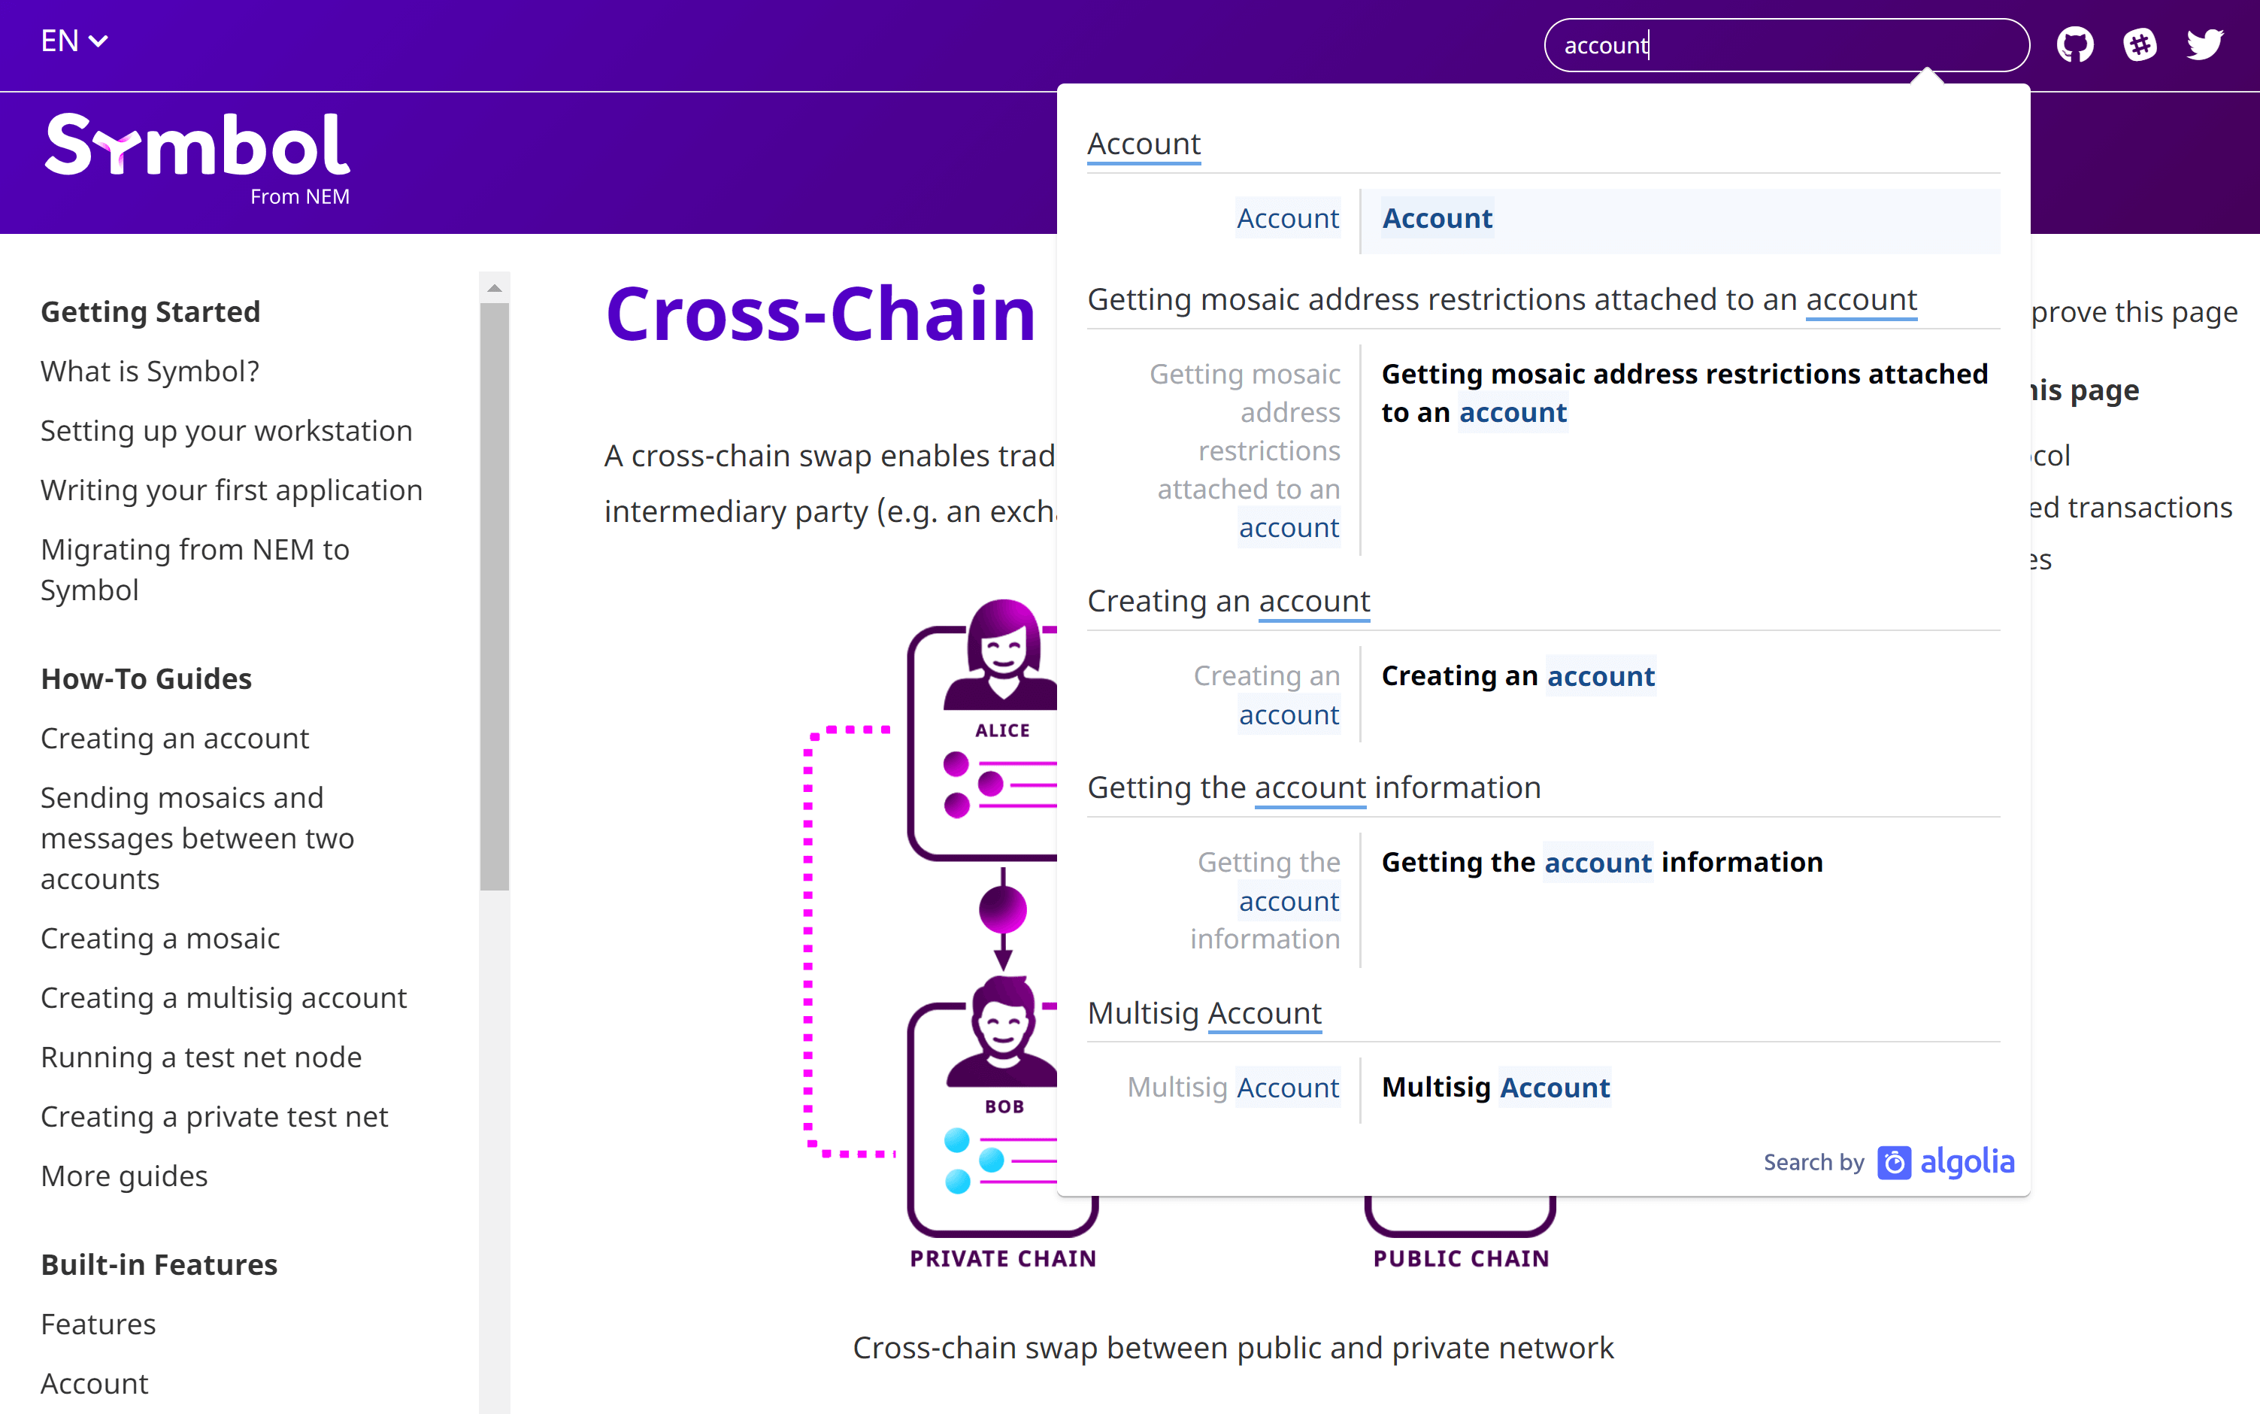Open the Twitter bird icon link
Image resolution: width=2260 pixels, height=1414 pixels.
(2204, 45)
